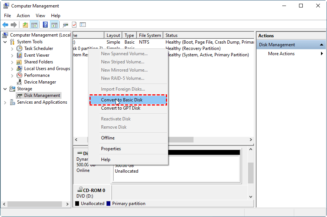Click the CD-ROM 0 disc icon
The image size is (327, 217).
click(x=80, y=189)
